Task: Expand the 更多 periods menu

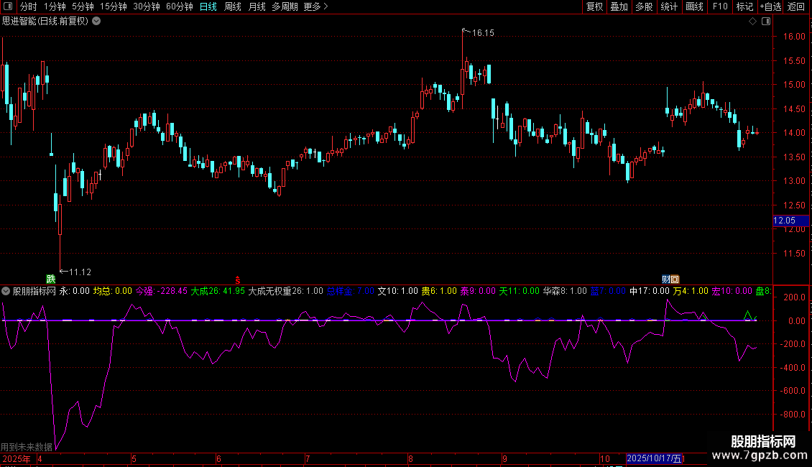Action: [x=315, y=6]
